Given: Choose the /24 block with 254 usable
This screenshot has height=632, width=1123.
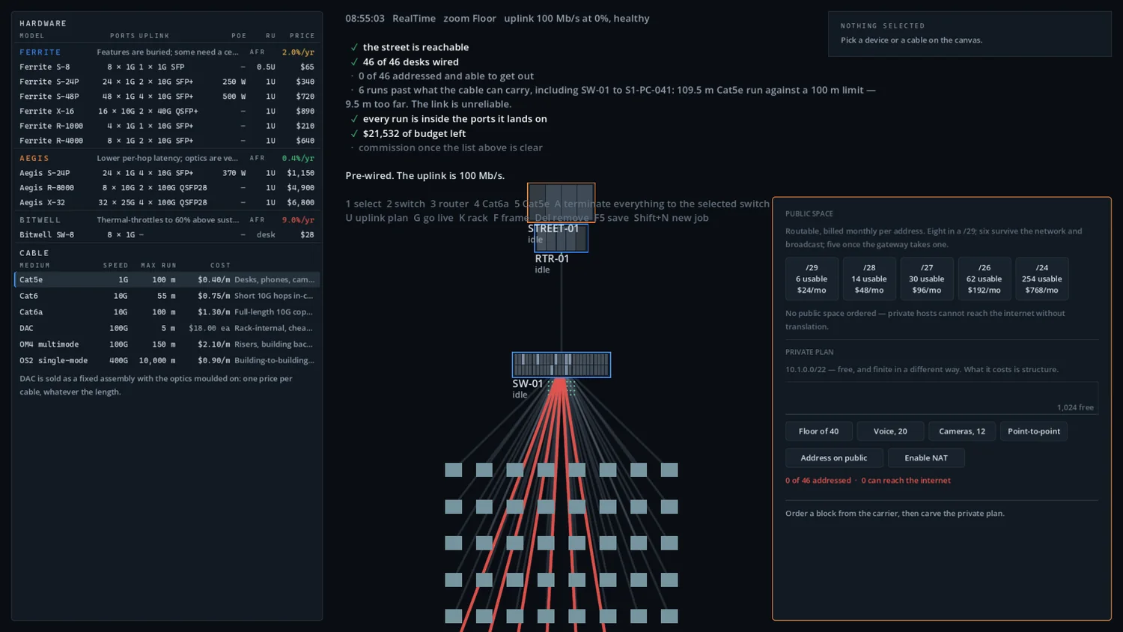Looking at the screenshot, I should [1042, 279].
